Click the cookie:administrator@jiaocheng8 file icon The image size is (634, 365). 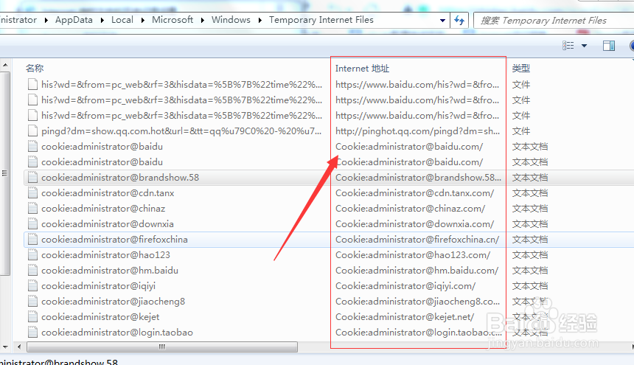(32, 302)
